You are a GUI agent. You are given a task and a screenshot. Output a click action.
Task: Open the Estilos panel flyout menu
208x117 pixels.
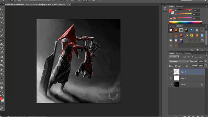point(206,26)
